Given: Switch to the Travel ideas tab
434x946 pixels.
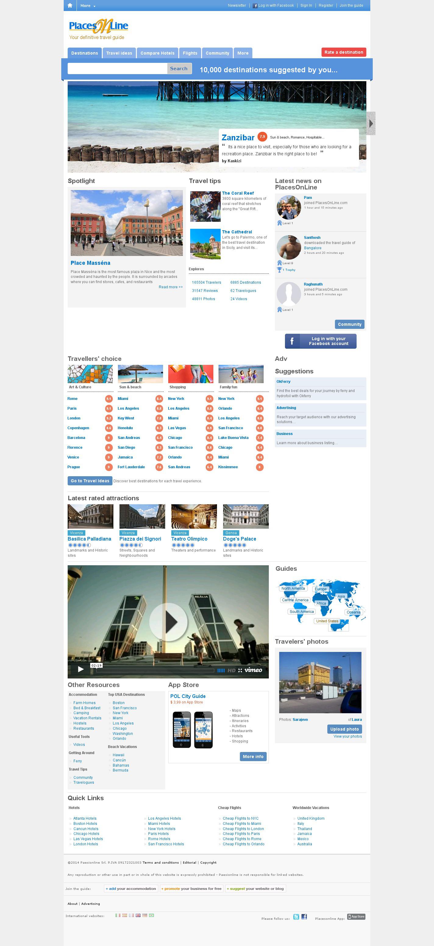Looking at the screenshot, I should pyautogui.click(x=119, y=53).
